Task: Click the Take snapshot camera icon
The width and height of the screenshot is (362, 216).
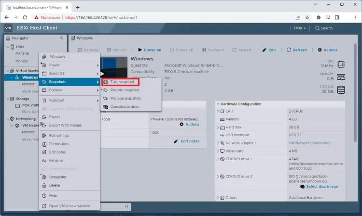Action: (x=106, y=82)
